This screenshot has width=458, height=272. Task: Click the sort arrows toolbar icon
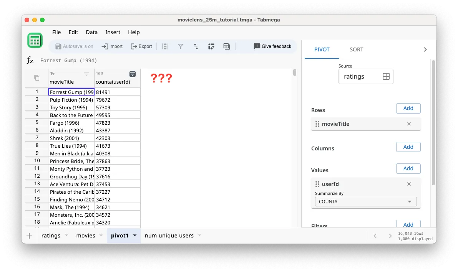click(x=196, y=46)
